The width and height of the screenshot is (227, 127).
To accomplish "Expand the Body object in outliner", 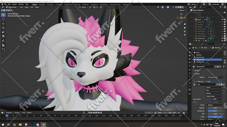I will 194,20.
